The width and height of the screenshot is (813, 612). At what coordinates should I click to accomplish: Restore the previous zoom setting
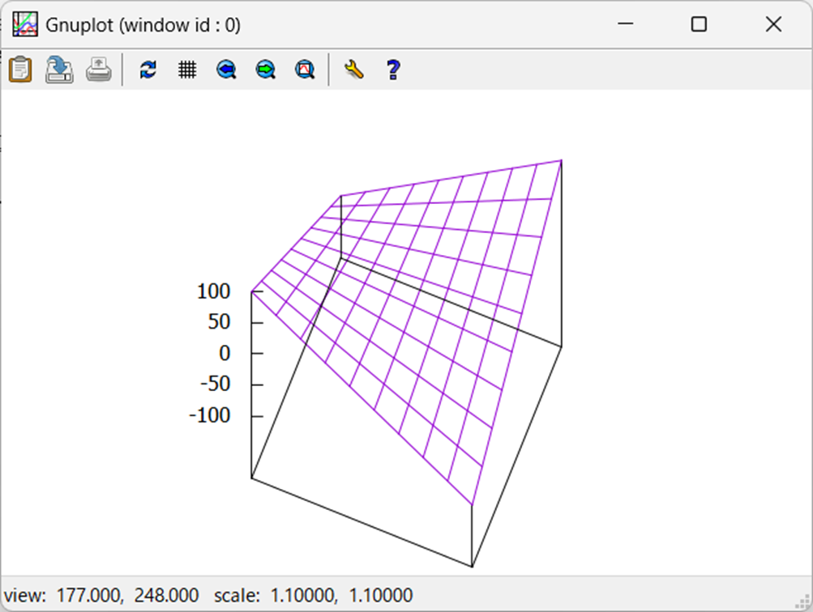pos(225,70)
